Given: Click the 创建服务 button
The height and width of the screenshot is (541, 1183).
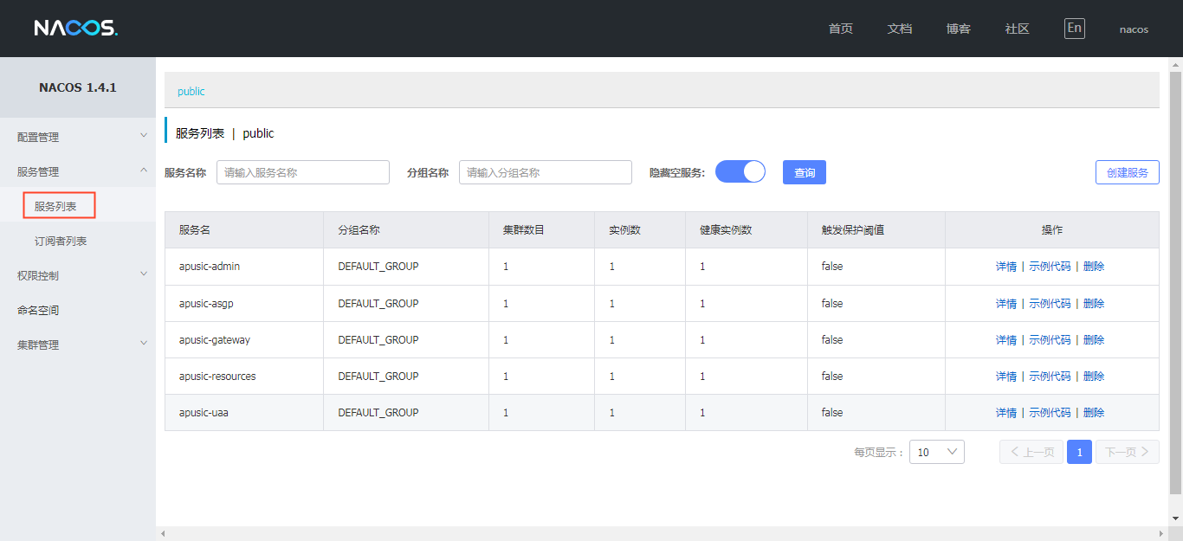Looking at the screenshot, I should click(x=1128, y=172).
